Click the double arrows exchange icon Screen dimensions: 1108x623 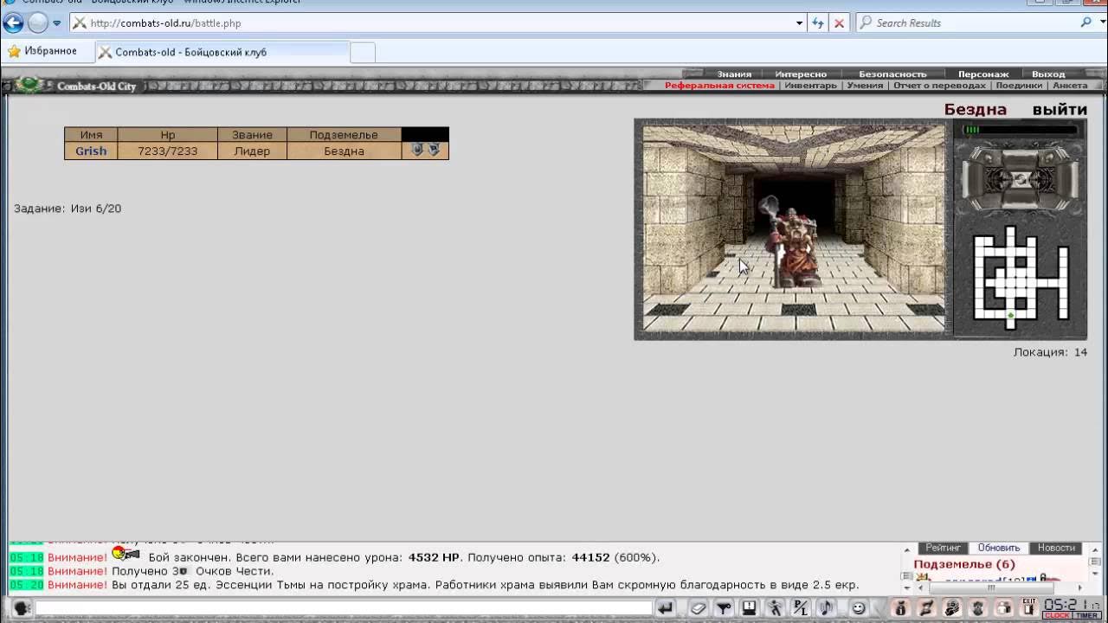pos(926,607)
